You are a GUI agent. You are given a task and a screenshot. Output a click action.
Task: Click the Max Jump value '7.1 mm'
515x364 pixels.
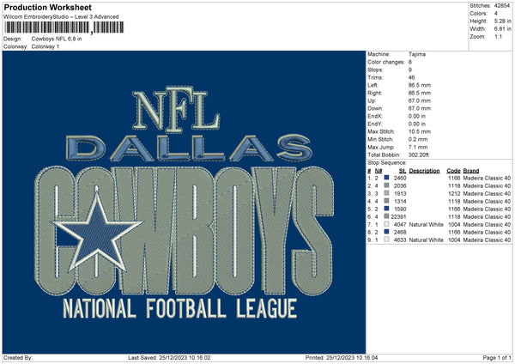click(418, 147)
